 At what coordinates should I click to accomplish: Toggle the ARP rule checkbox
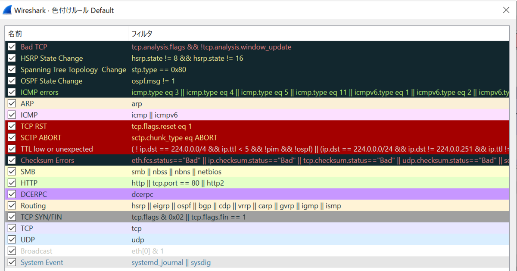[12, 104]
